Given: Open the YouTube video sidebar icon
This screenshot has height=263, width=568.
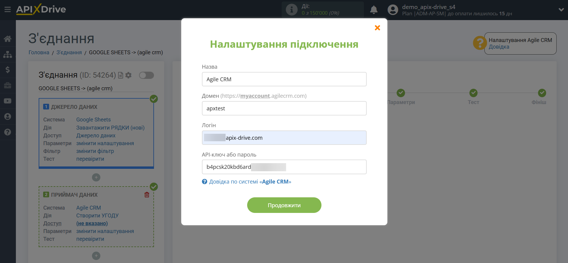Looking at the screenshot, I should (x=8, y=101).
